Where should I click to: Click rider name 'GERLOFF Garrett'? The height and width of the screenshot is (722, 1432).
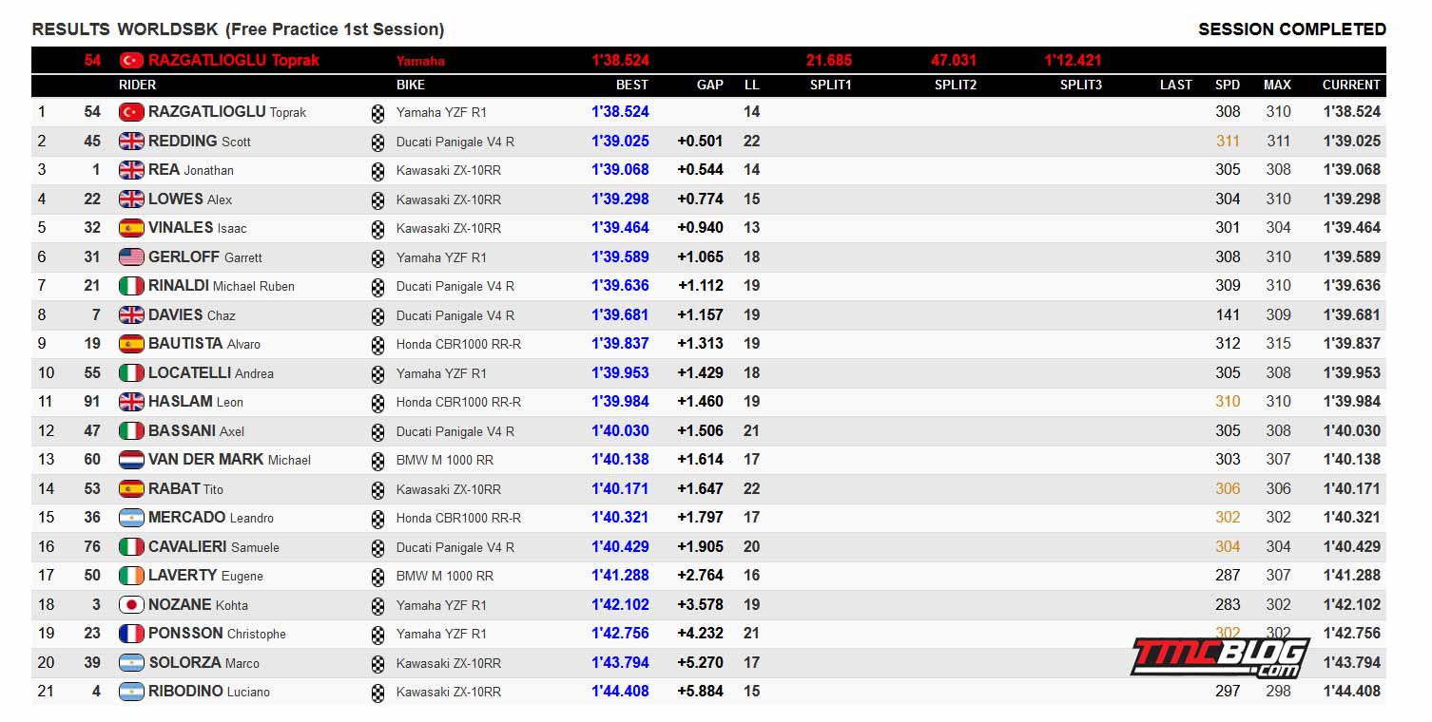[x=205, y=256]
